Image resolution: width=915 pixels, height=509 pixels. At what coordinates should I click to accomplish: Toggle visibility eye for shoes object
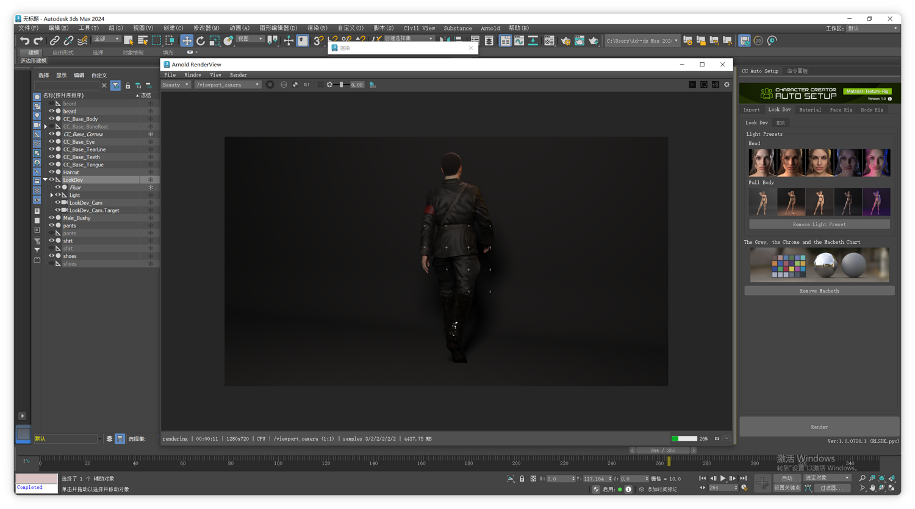[x=51, y=256]
